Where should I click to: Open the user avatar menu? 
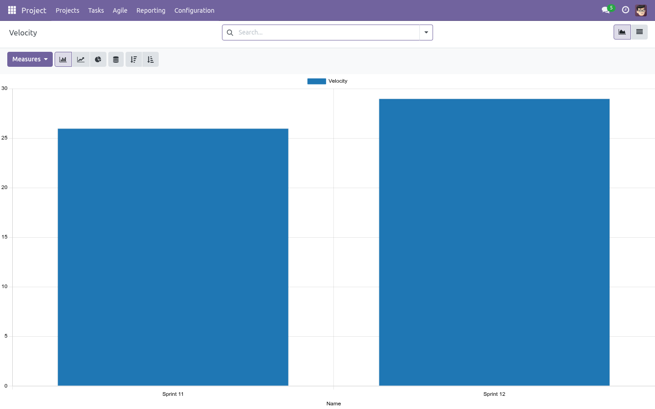tap(641, 10)
